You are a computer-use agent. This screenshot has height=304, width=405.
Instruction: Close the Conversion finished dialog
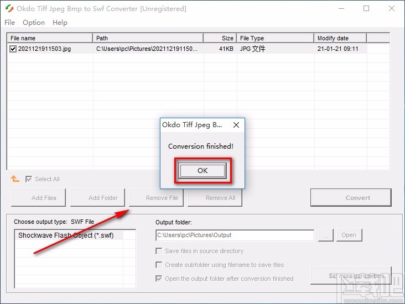point(236,125)
